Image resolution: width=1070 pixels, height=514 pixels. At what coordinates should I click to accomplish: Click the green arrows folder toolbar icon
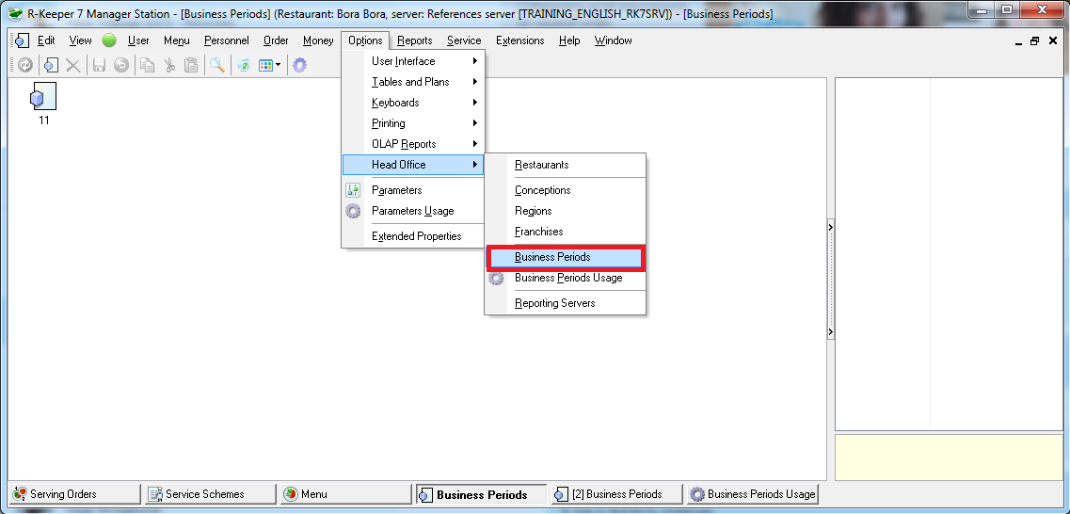tap(243, 65)
